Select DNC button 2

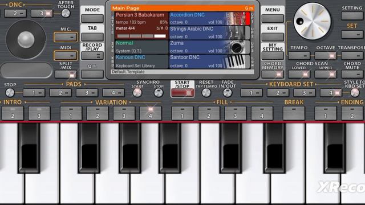15,13
